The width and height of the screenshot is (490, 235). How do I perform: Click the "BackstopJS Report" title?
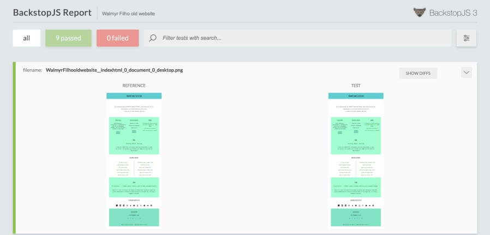click(52, 13)
